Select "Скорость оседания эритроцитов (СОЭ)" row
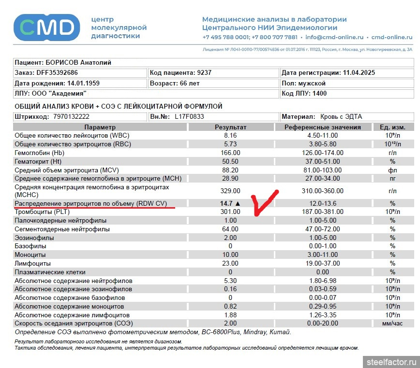This screenshot has width=420, height=368. (213, 324)
